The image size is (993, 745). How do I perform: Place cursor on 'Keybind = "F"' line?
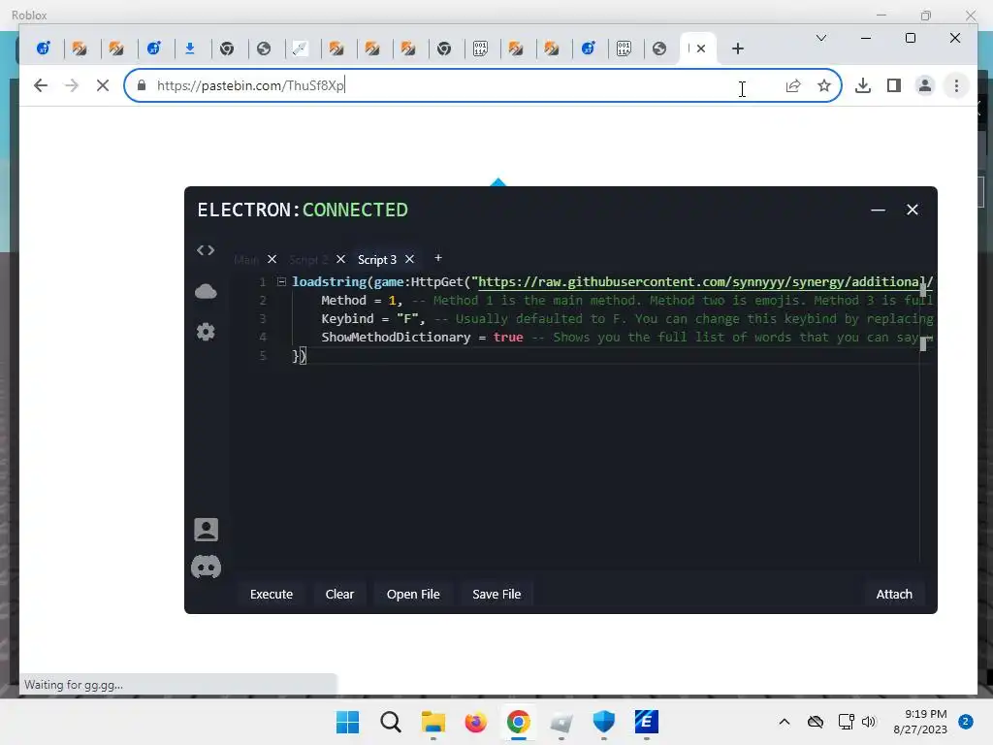click(373, 318)
